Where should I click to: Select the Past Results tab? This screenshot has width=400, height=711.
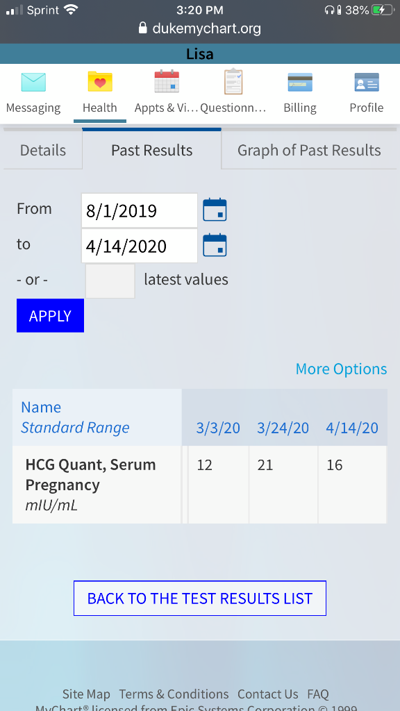(x=152, y=150)
